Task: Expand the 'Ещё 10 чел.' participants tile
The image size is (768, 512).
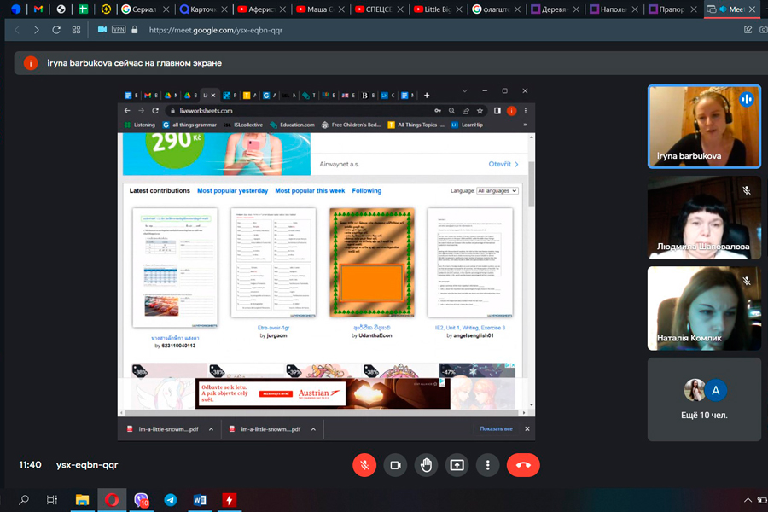Action: click(x=704, y=399)
